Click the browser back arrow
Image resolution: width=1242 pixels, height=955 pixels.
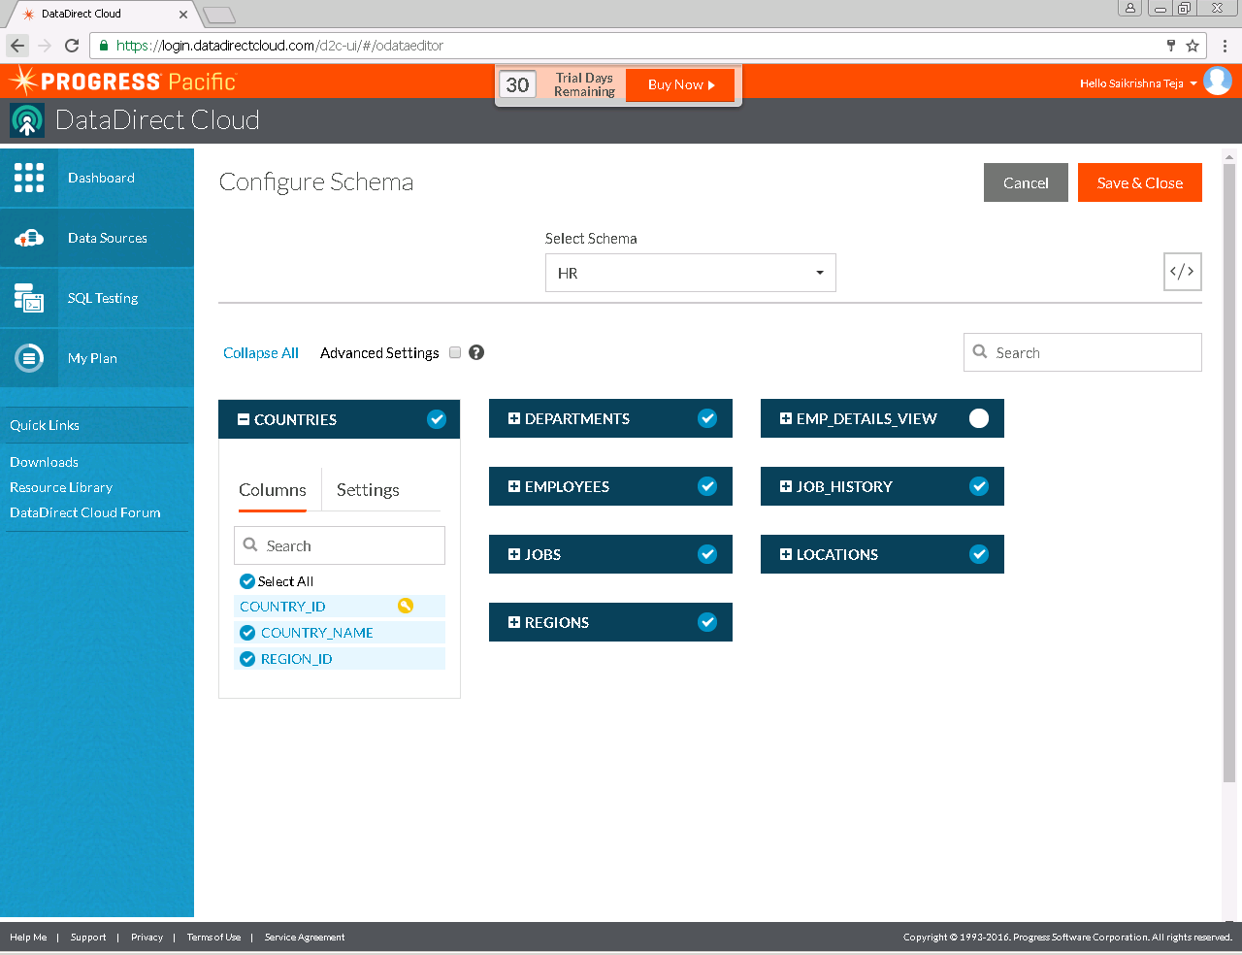[x=17, y=46]
